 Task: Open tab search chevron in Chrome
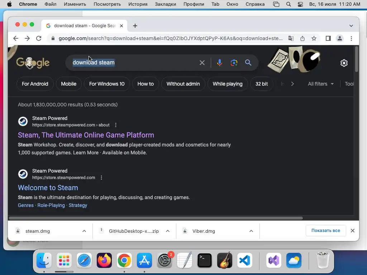point(351,26)
